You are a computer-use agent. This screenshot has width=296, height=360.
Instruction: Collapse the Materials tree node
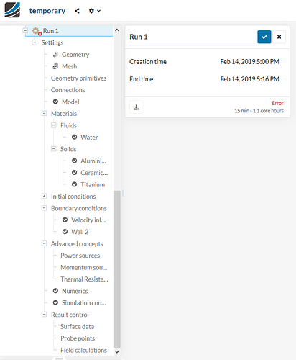click(44, 113)
